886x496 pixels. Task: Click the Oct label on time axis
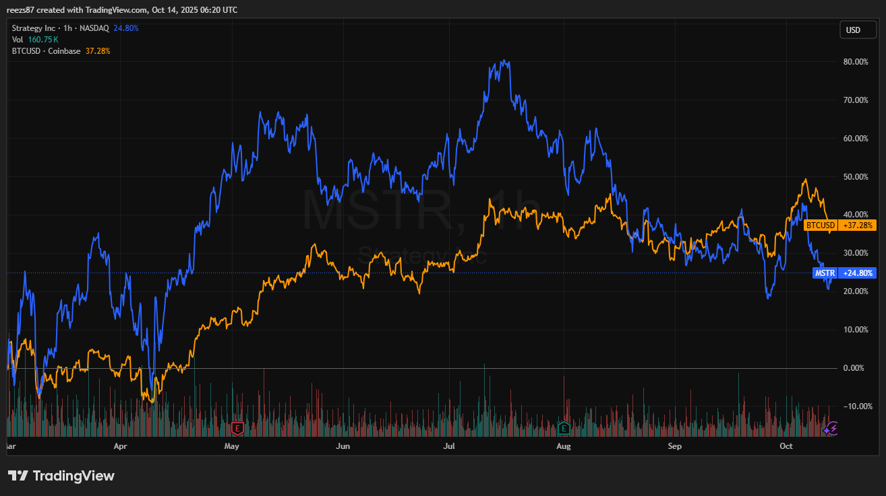click(x=786, y=446)
